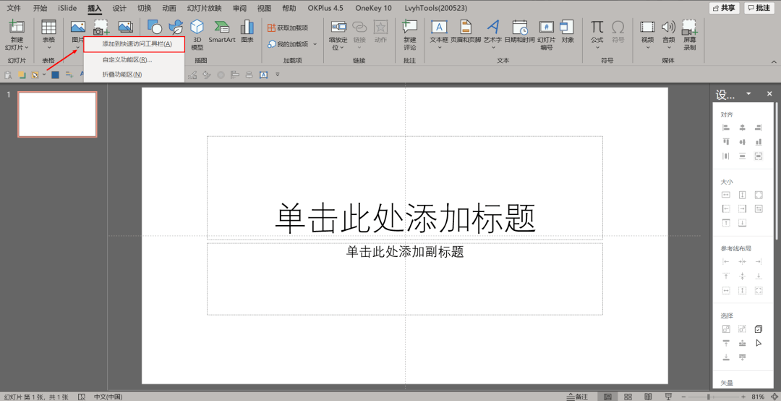This screenshot has height=401, width=781.
Task: Toggle 备注 Notes in status bar
Action: 577,397
